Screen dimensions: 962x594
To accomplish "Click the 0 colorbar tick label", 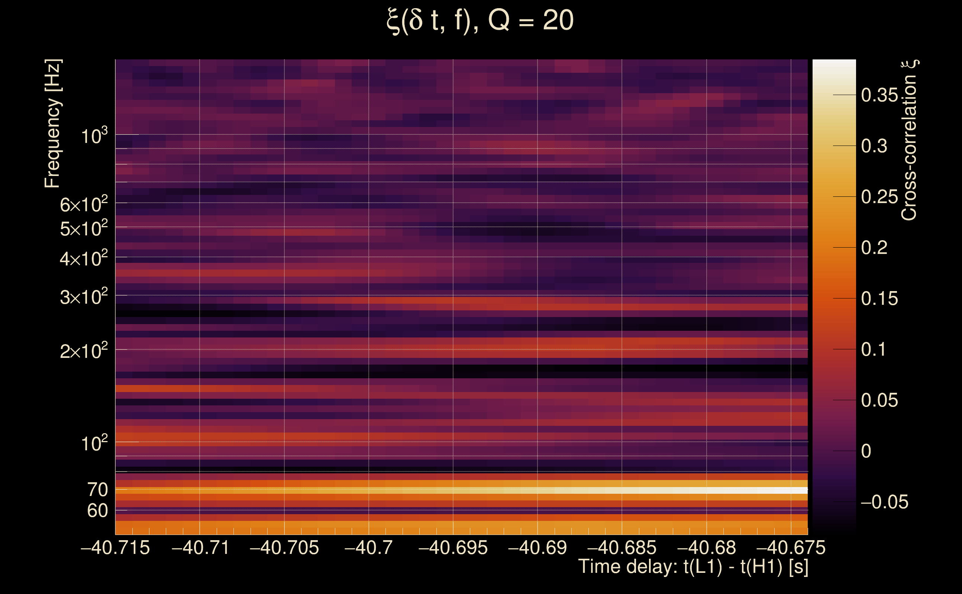I will point(866,451).
